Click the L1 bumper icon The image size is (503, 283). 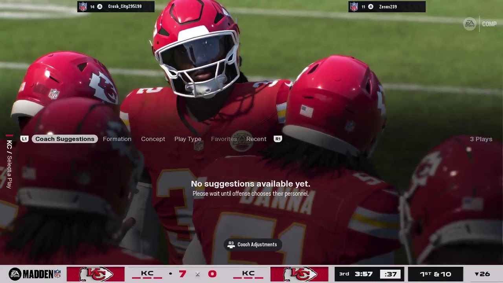coord(24,139)
